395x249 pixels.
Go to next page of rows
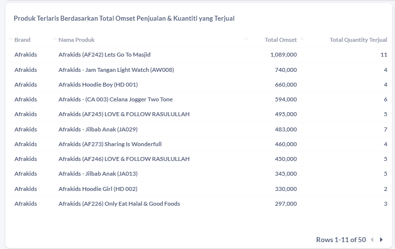[381, 240]
